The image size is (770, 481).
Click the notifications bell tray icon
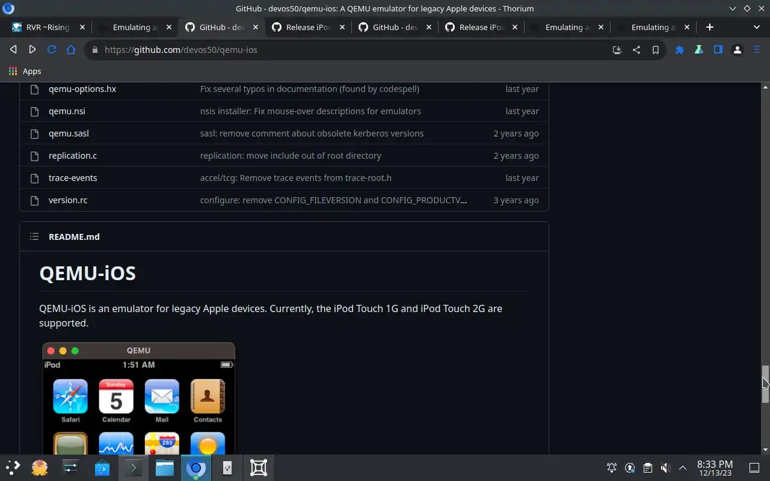tap(612, 468)
